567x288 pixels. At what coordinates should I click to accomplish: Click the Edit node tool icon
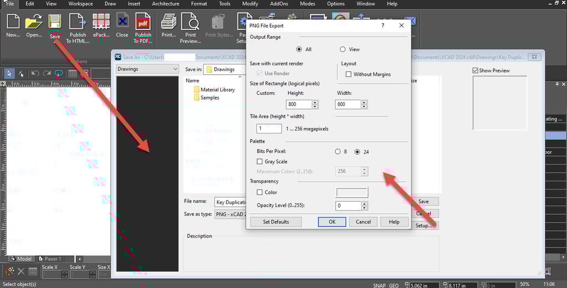click(x=22, y=74)
